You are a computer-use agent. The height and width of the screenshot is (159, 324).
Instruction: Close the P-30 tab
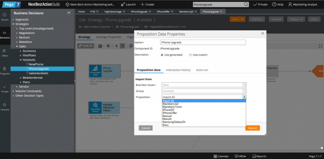[x=97, y=12]
